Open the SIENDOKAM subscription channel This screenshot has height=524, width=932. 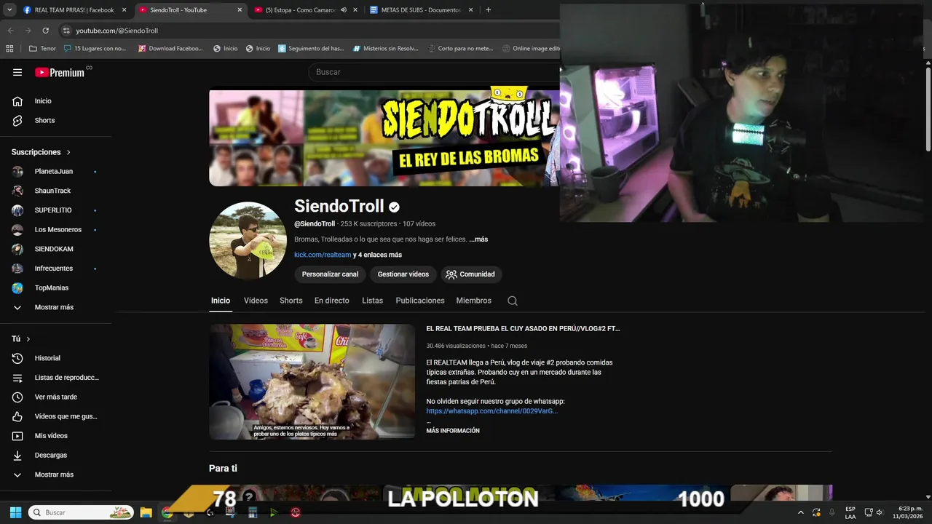tap(55, 249)
